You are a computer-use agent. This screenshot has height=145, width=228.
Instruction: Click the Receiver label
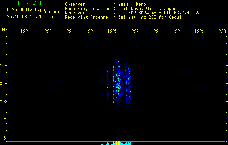75,13
